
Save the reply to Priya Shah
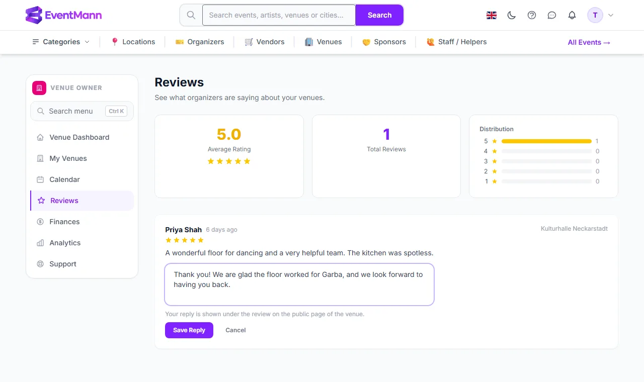tap(189, 330)
